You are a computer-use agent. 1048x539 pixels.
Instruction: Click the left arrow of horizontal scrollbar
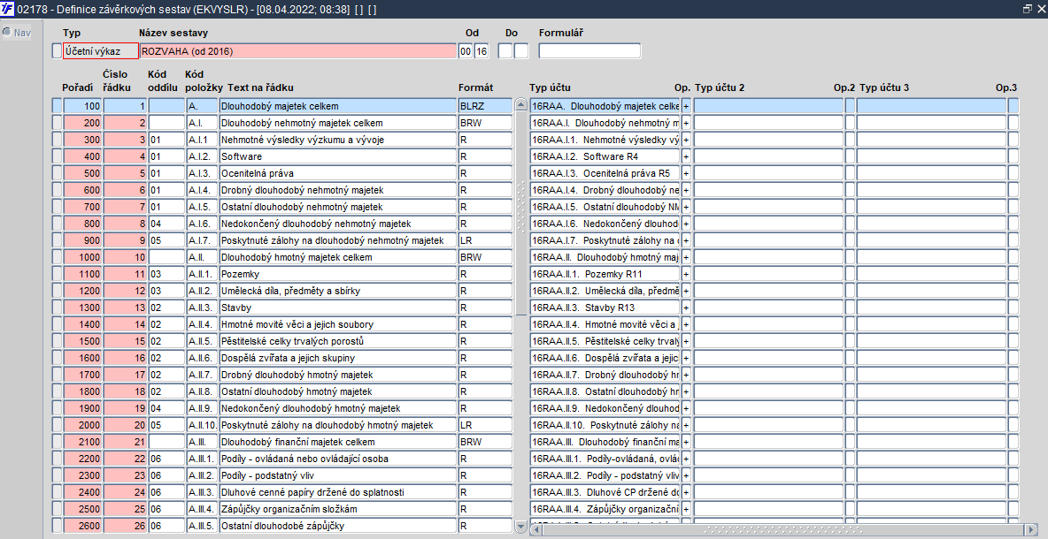pos(536,529)
